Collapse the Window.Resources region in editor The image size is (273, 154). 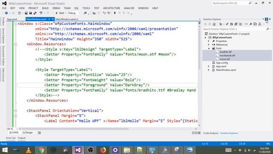(x=16, y=44)
